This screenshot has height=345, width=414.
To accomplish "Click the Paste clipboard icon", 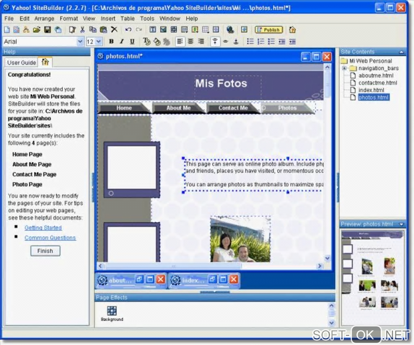I will click(x=103, y=30).
